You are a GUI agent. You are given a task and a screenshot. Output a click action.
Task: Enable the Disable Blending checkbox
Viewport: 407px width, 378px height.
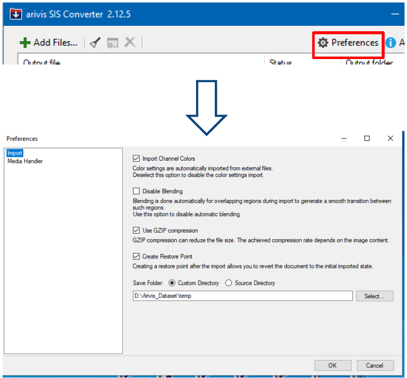coord(136,191)
